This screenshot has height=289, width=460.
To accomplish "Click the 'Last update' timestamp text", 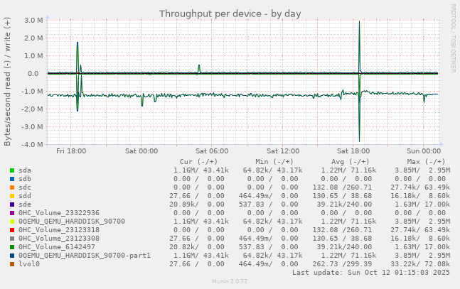I will tap(371, 273).
